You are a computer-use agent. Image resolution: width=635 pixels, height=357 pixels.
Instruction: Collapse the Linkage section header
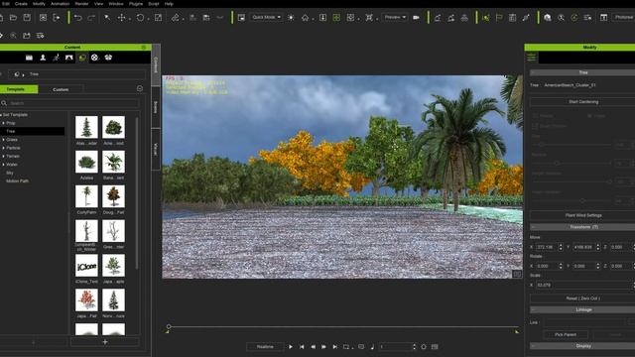583,309
